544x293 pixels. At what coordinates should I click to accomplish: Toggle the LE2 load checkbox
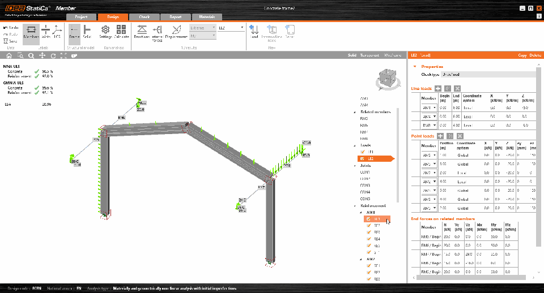[363, 158]
